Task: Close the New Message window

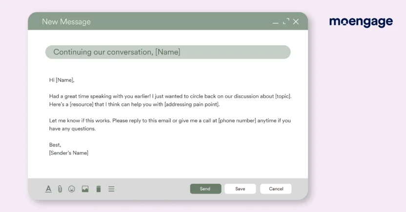Action: pos(296,22)
